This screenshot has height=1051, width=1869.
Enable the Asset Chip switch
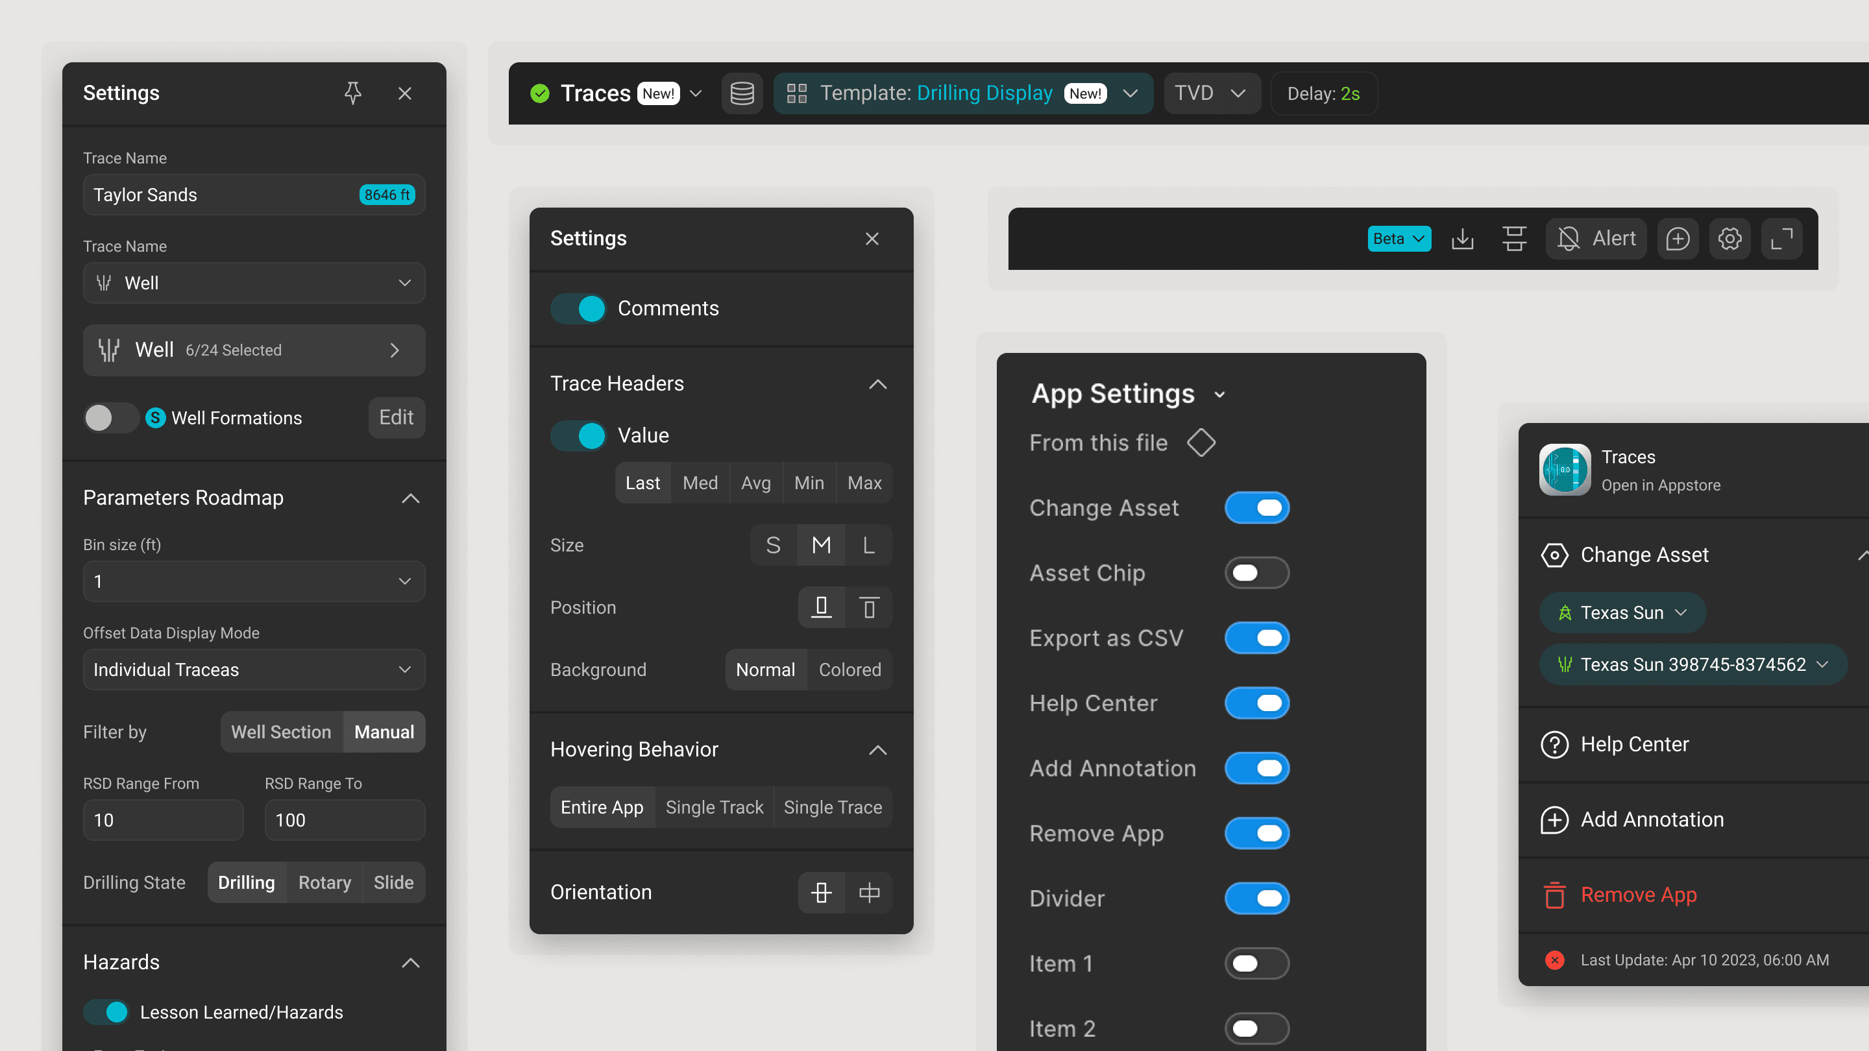[x=1256, y=573]
